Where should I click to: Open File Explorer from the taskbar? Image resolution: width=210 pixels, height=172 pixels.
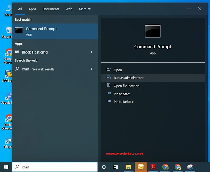[x=128, y=167]
